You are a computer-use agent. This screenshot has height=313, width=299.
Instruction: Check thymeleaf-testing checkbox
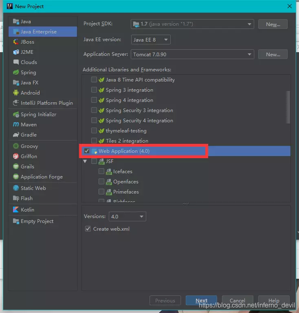(x=94, y=130)
